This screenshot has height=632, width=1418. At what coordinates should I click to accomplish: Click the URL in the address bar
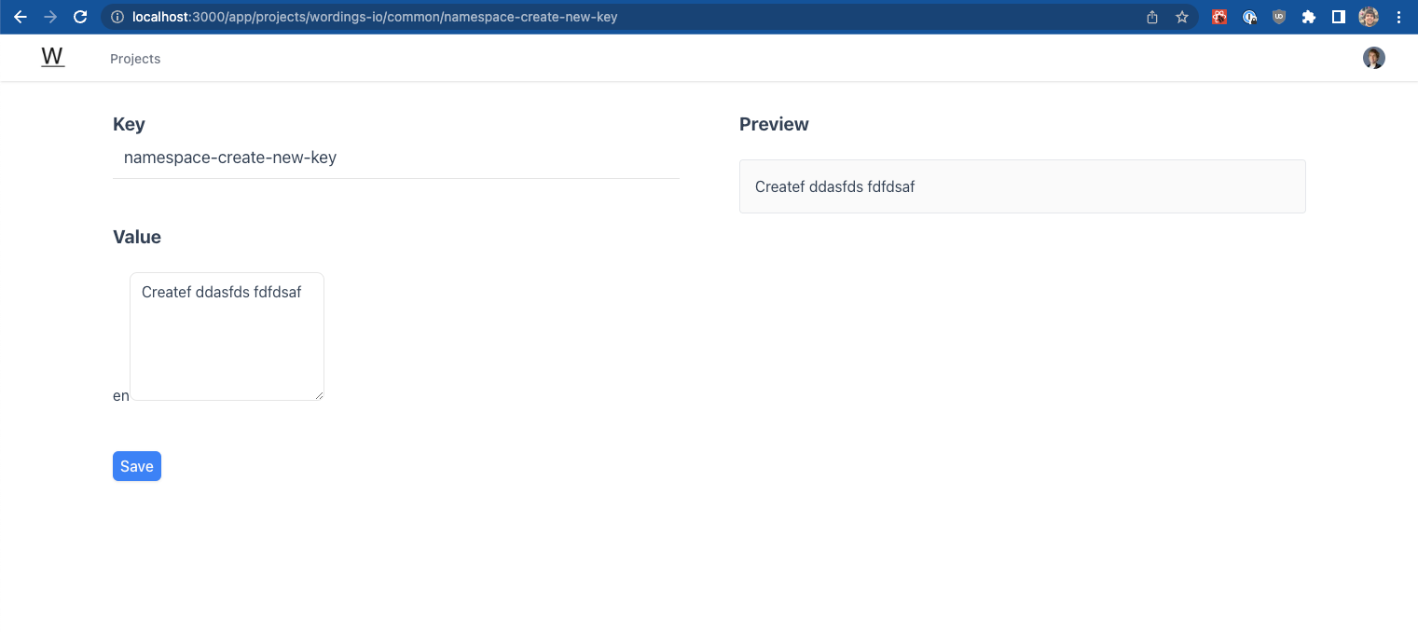[375, 17]
